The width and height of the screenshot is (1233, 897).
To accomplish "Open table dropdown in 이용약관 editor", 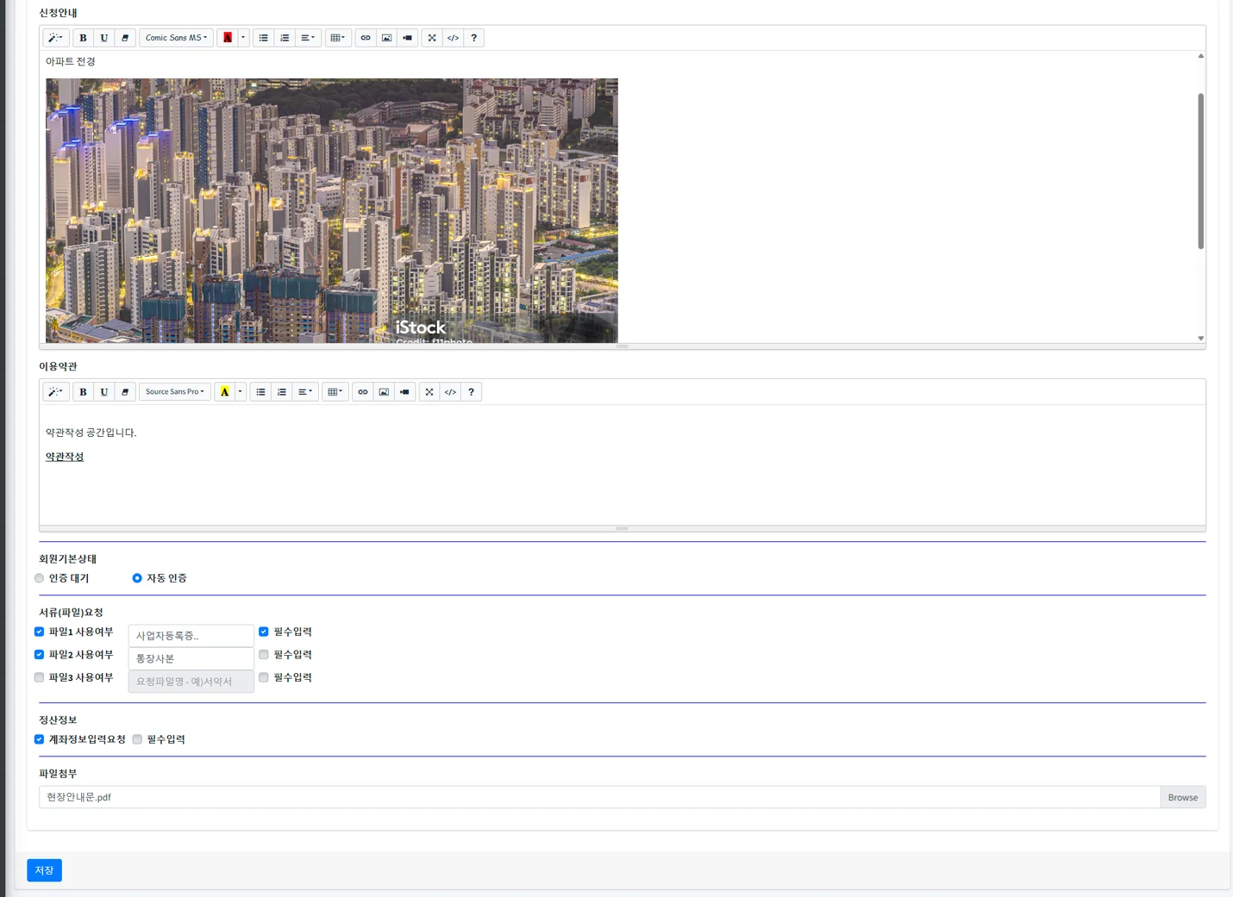I will (x=335, y=392).
